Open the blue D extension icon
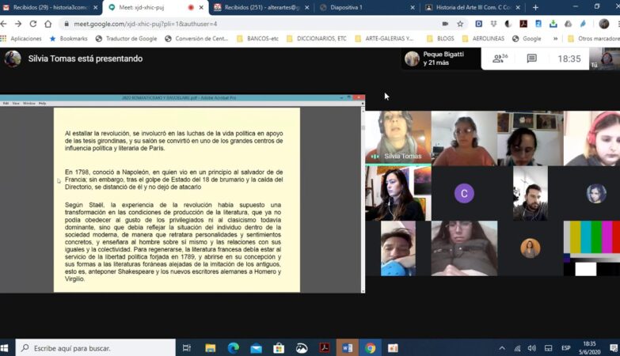 [x=479, y=24]
